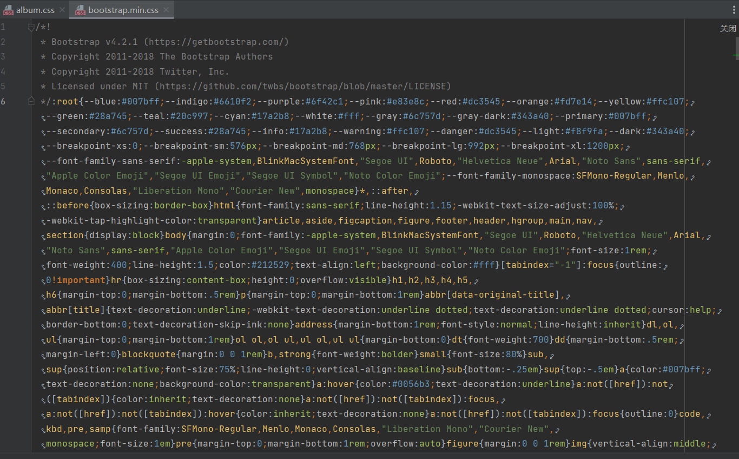Click the '#0056b3' hover color value
This screenshot has height=459, width=739.
coord(411,384)
